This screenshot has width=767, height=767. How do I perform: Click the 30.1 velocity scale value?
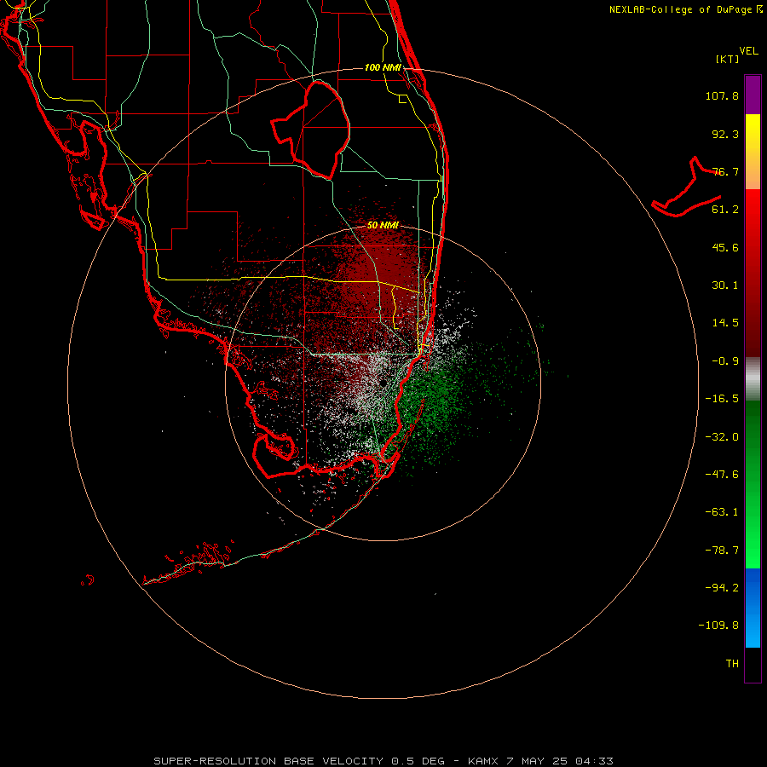725,285
